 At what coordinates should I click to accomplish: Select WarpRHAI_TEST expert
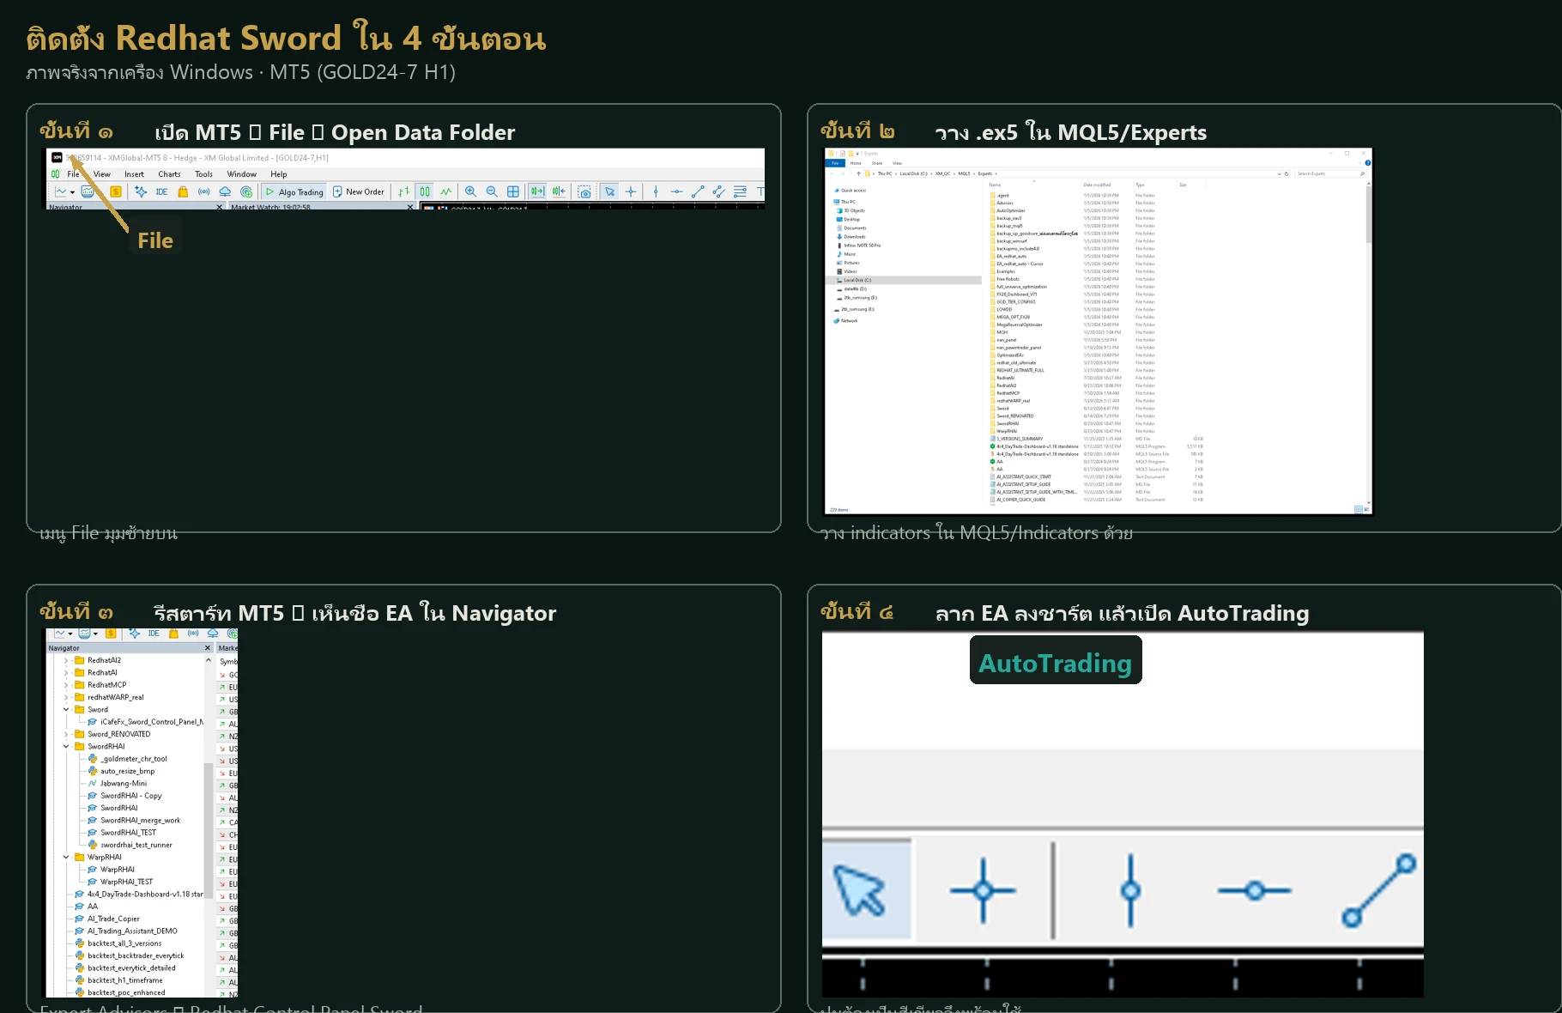[x=120, y=882]
